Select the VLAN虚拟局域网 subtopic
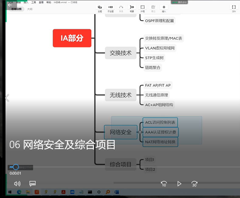 (160, 48)
